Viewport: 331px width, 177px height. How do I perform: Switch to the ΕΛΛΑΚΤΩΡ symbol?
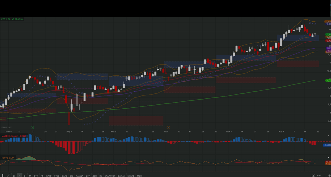(x=110, y=176)
